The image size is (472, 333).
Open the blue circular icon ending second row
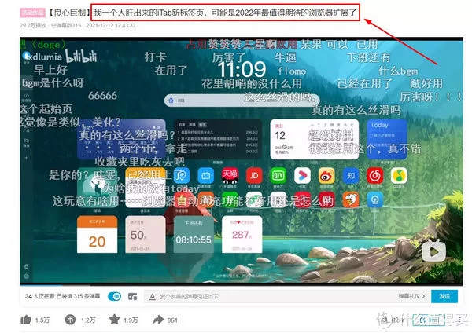coord(374,199)
